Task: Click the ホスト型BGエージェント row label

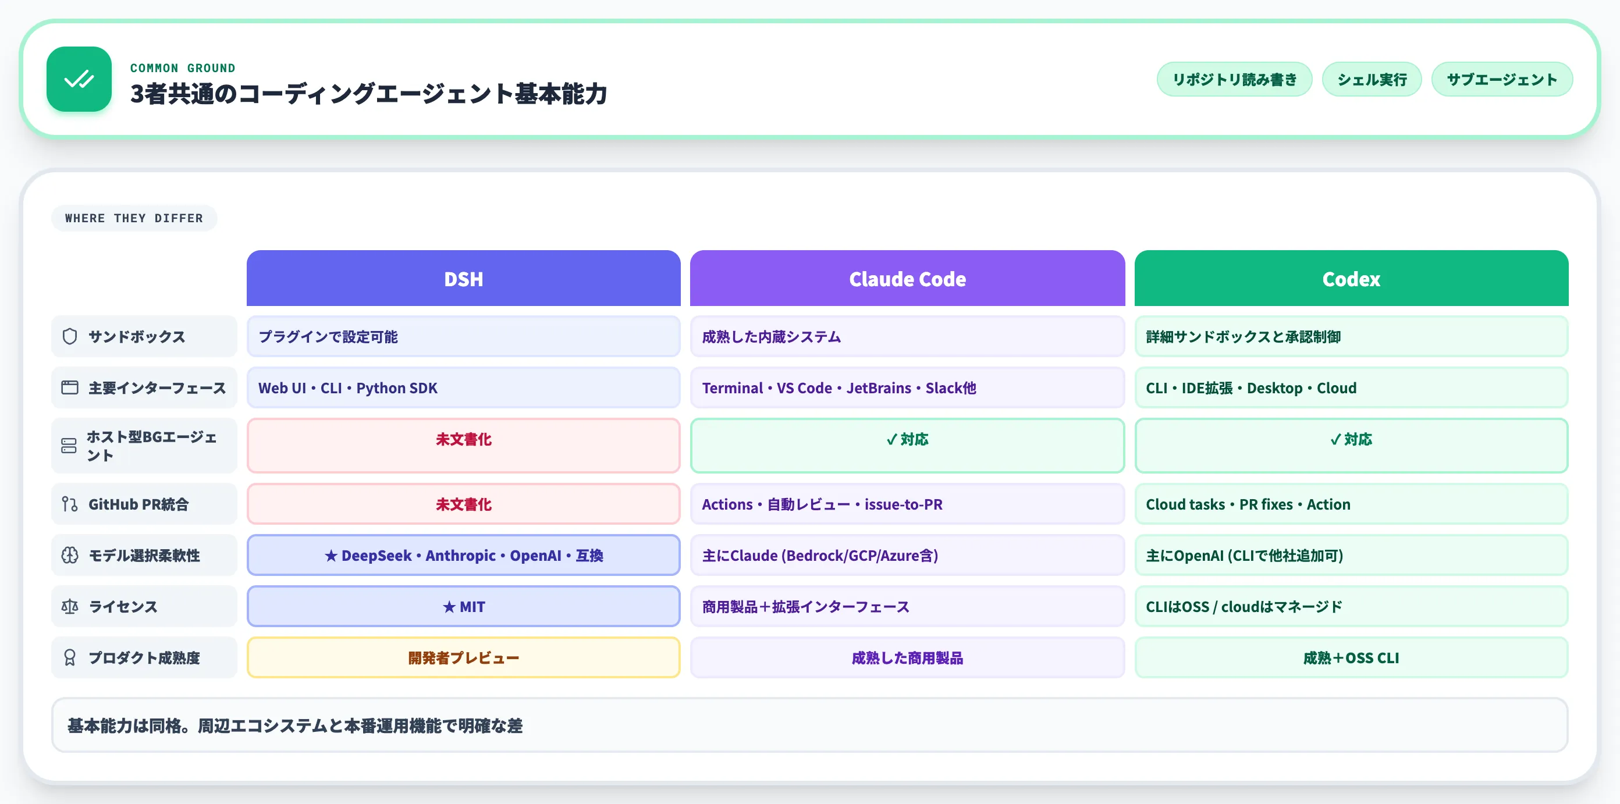Action: [x=144, y=446]
